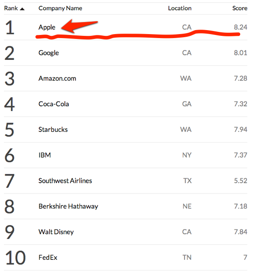Select the Amazon.com company name
Screen dimensions: 256x274
(x=57, y=78)
